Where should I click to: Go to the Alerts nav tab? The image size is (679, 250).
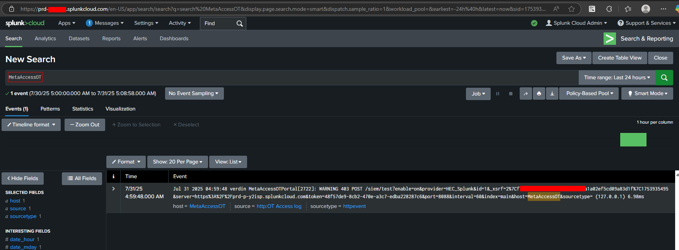click(x=140, y=39)
